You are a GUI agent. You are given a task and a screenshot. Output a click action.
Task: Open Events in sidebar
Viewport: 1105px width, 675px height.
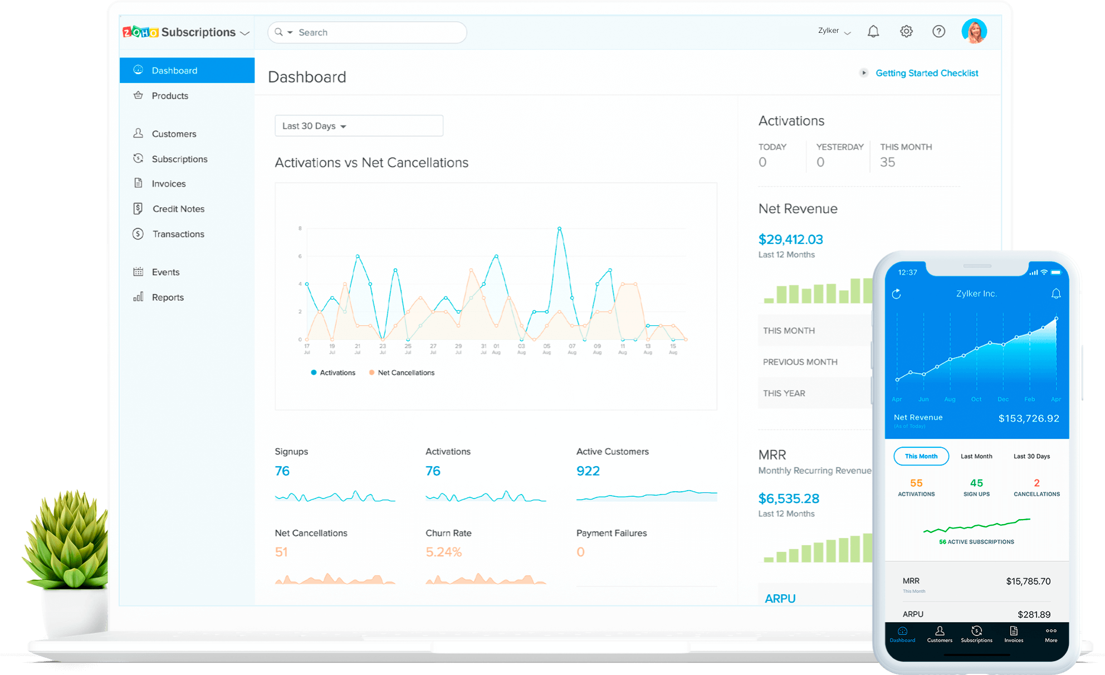[x=187, y=272]
